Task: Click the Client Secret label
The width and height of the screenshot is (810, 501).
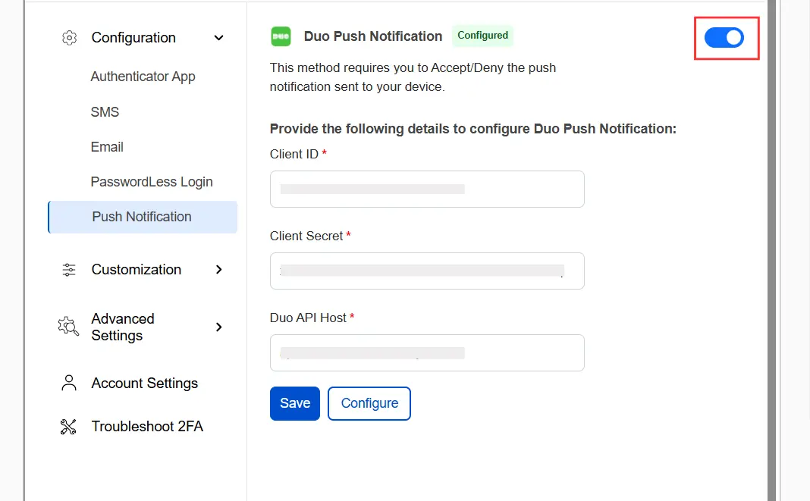Action: pos(306,236)
